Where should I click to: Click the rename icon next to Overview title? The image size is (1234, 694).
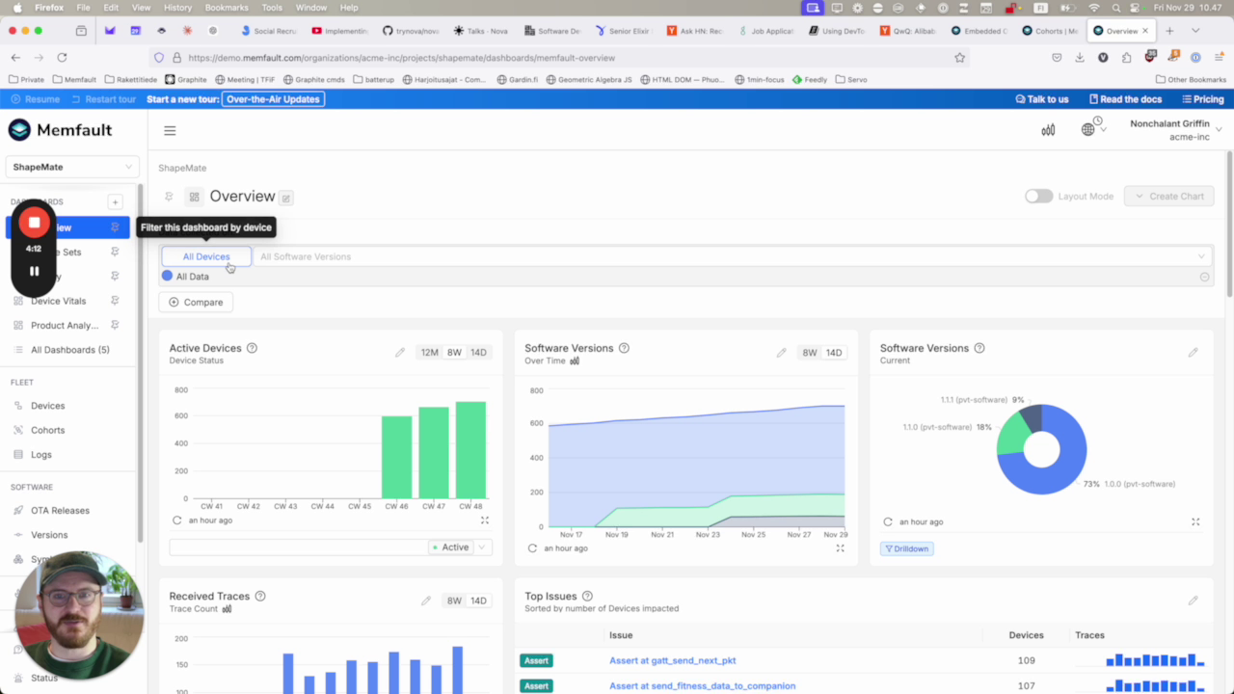coord(286,198)
